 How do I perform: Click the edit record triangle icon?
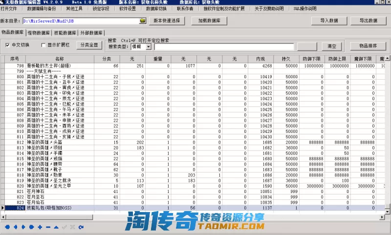[x=56, y=227]
